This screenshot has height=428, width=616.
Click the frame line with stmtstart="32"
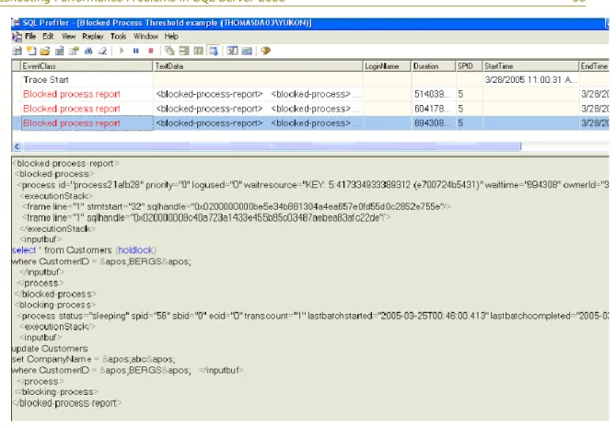[237, 206]
